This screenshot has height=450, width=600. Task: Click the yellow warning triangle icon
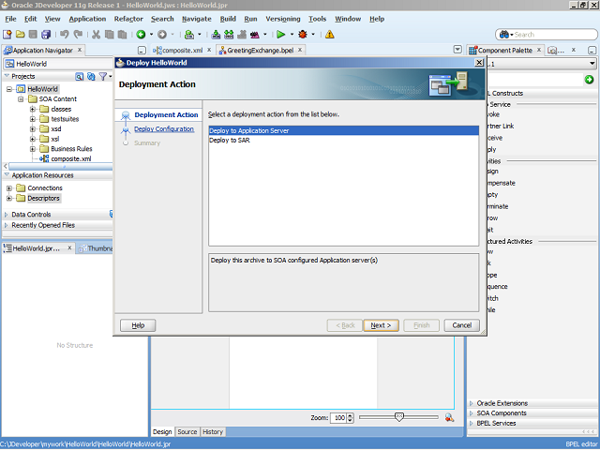point(329,35)
